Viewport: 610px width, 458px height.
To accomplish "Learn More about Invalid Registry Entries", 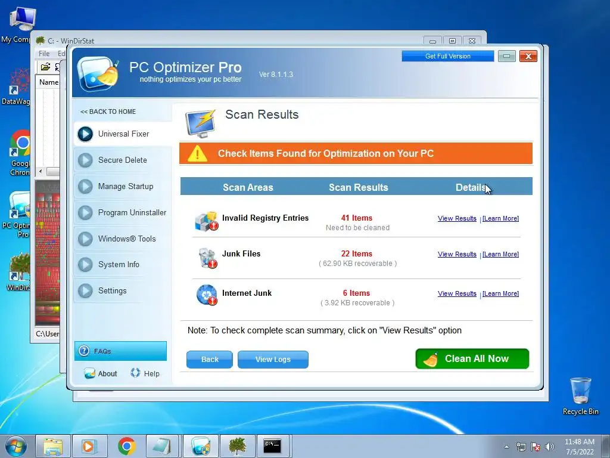I will pos(500,218).
